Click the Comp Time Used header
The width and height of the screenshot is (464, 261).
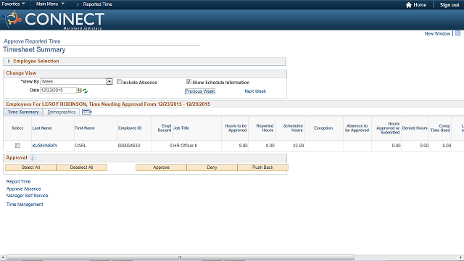pyautogui.click(x=440, y=128)
